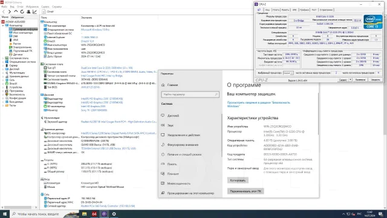Open TOSHIBA External USB 3.0 link
Screen dimensions: 387x218
tap(109, 148)
